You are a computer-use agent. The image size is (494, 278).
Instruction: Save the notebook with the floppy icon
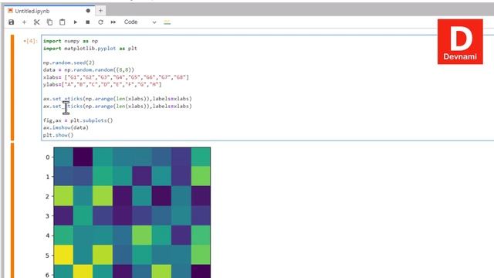[12, 22]
